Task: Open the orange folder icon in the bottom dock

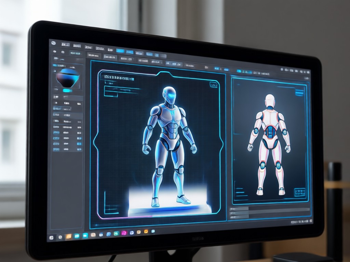Action: point(68,236)
